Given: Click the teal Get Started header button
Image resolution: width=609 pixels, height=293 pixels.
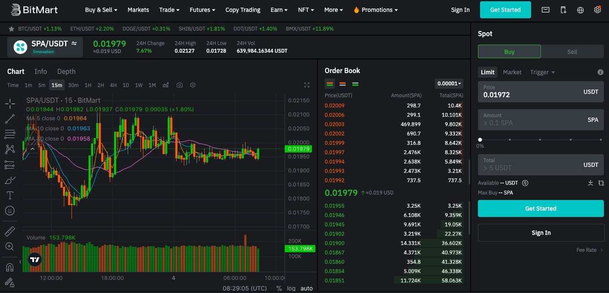Looking at the screenshot, I should (506, 10).
